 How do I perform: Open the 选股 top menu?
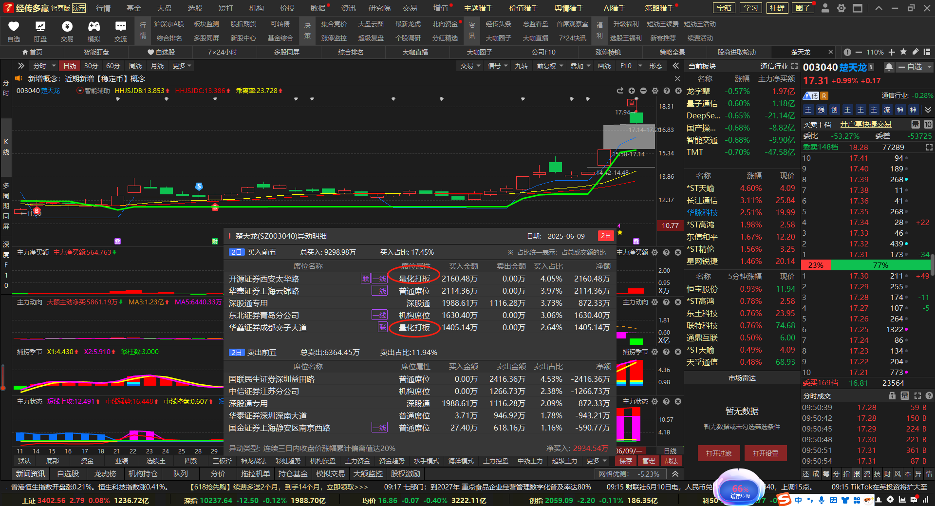(x=195, y=8)
